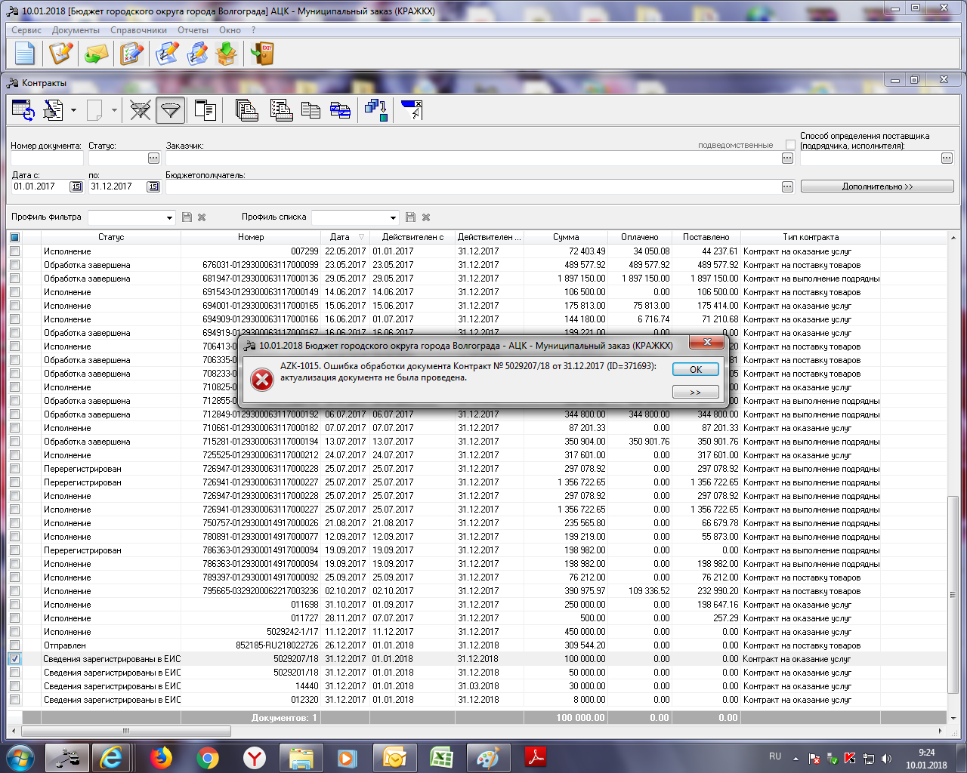This screenshot has width=967, height=773.
Task: Expand the Профиль списка dropdown
Action: click(x=393, y=217)
